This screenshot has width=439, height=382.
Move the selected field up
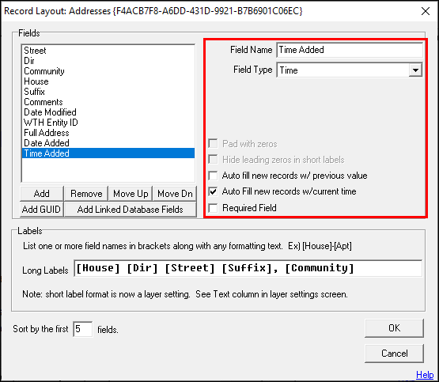(x=131, y=194)
